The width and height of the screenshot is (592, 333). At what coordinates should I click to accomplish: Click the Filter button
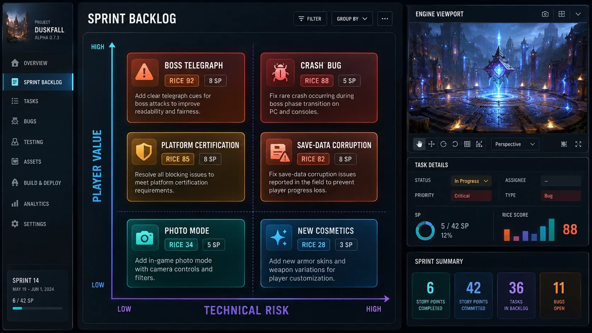click(x=310, y=19)
